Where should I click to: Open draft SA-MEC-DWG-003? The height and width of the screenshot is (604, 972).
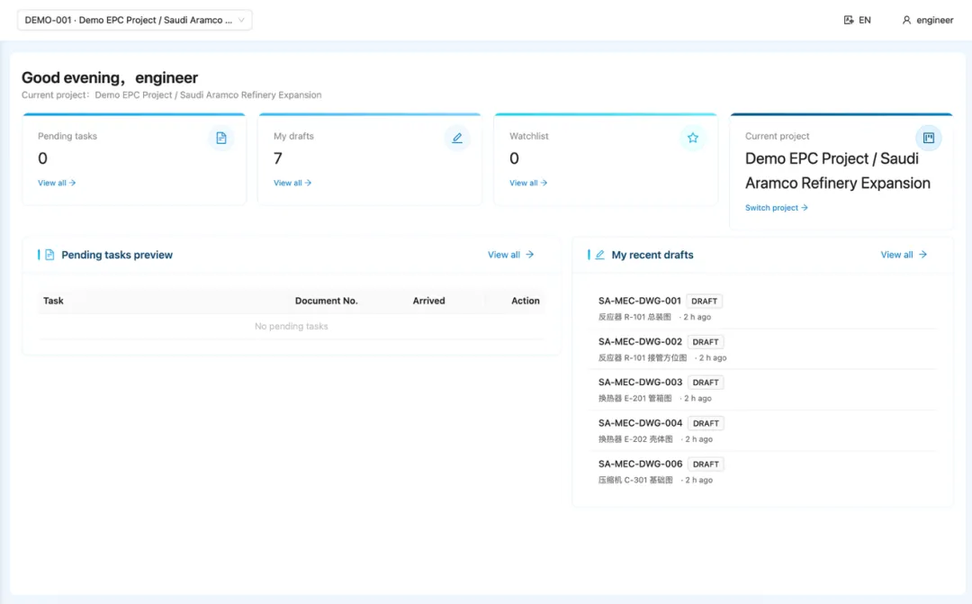pyautogui.click(x=640, y=382)
